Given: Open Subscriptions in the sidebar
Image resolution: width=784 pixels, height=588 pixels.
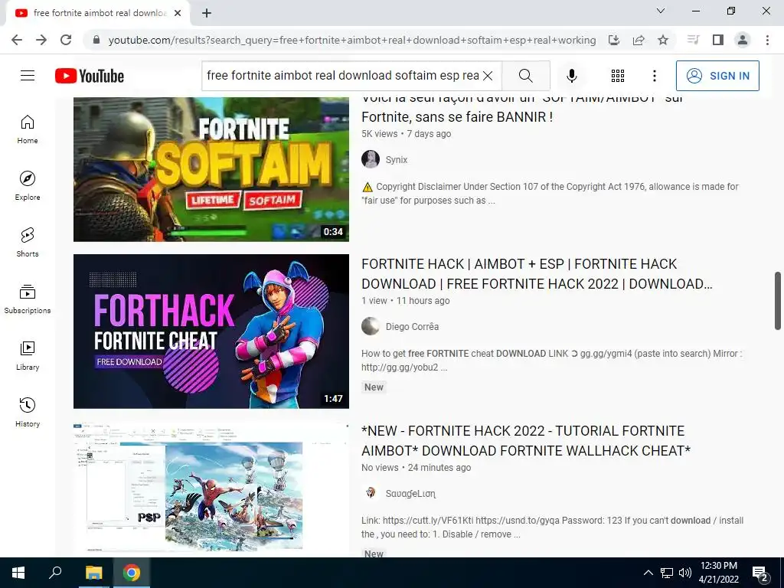Looking at the screenshot, I should 28,299.
